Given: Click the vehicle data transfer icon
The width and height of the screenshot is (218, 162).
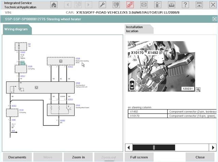Looking at the screenshot, I should (116, 5).
